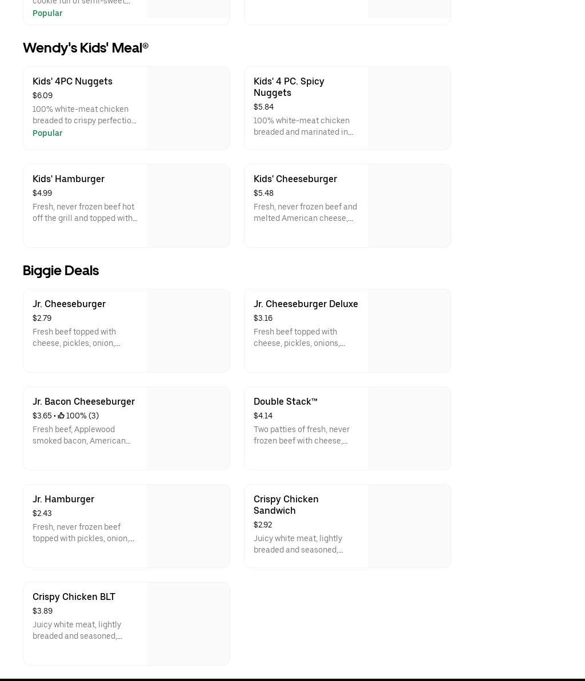This screenshot has height=681, width=585.
Task: Open the Crispy Chicken BLT title
Action: point(74,597)
